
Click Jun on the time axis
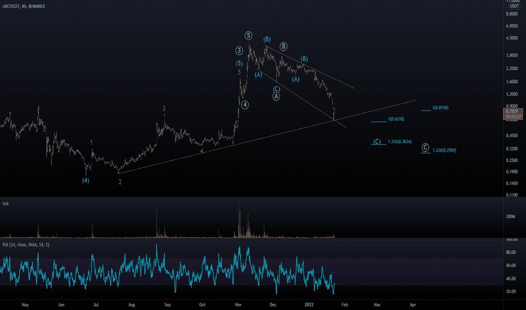click(x=61, y=305)
